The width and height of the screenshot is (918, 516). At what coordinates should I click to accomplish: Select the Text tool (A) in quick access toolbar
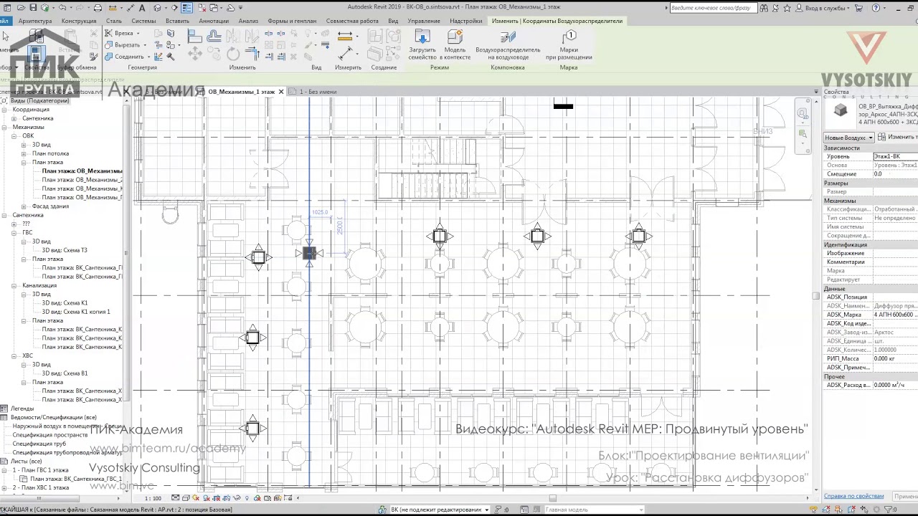pyautogui.click(x=142, y=8)
